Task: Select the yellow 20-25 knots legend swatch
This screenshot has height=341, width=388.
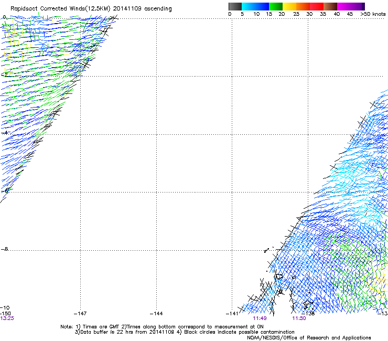Action: pyautogui.click(x=289, y=6)
